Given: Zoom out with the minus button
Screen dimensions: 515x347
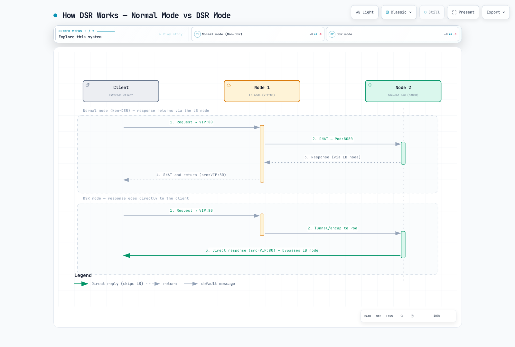Looking at the screenshot, I should click(x=424, y=316).
